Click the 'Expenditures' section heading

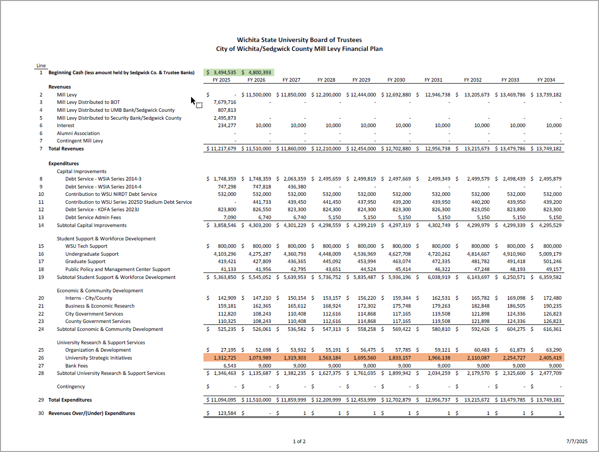(63, 164)
